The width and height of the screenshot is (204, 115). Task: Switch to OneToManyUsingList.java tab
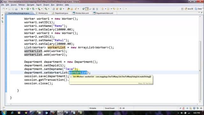(x=18, y=13)
